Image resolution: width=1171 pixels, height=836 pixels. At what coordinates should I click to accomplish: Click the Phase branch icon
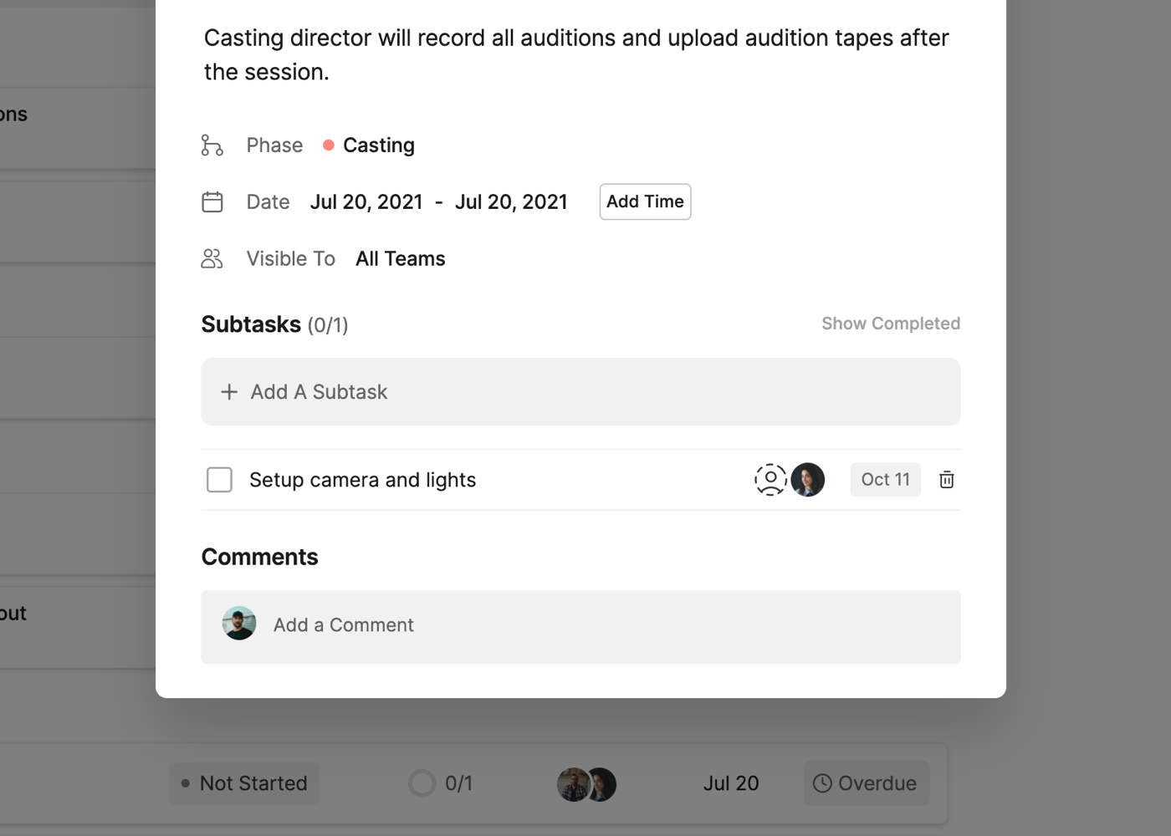tap(212, 145)
